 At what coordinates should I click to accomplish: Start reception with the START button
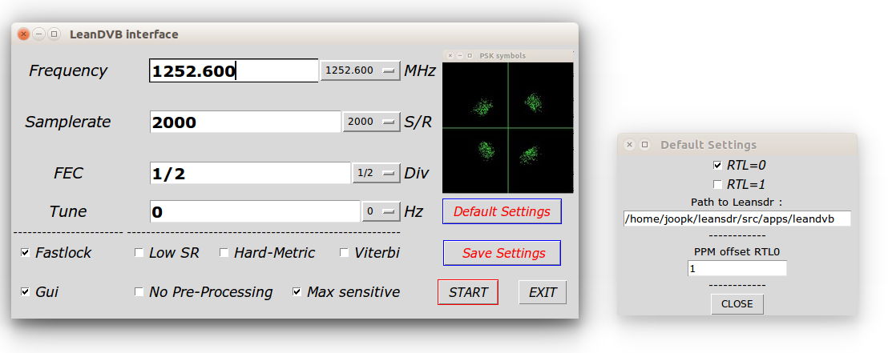point(468,292)
